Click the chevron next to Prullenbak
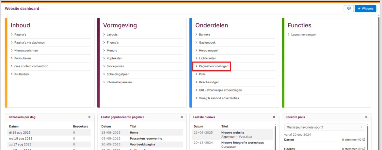The width and height of the screenshot is (382, 150). [12, 74]
